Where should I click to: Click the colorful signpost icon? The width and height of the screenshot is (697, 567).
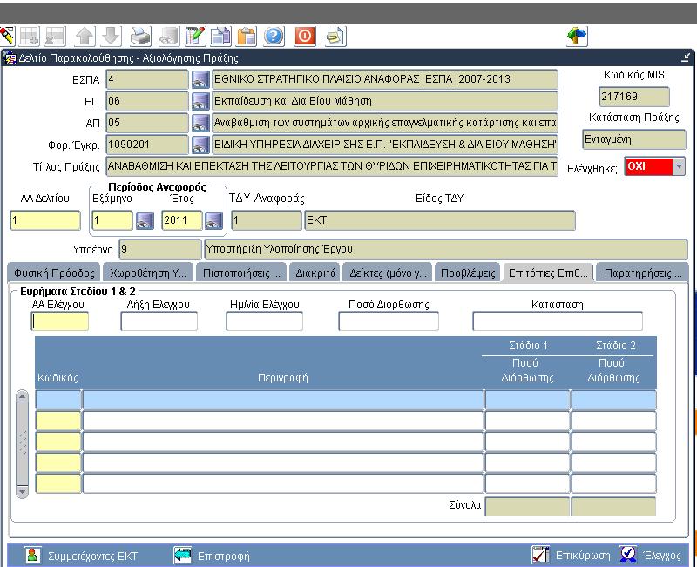(577, 37)
